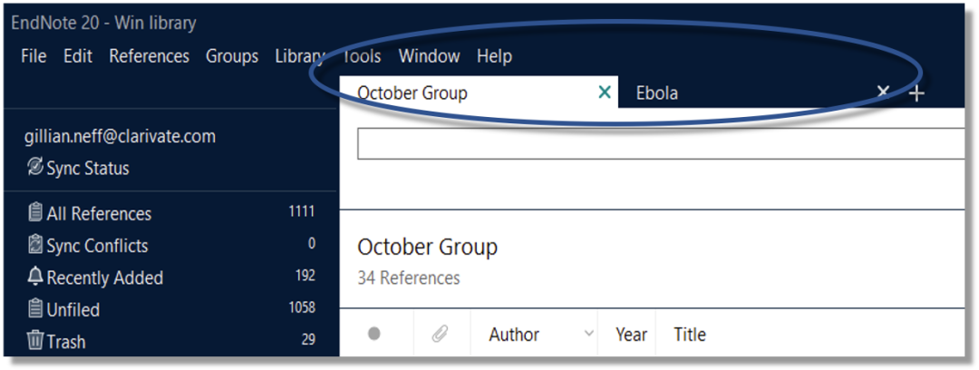
Task: Select the Unfiled clipboard icon
Action: (35, 309)
